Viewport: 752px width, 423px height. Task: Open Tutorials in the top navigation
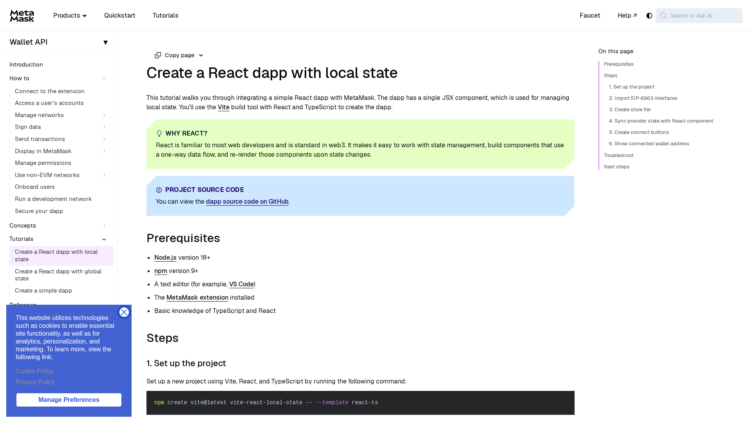pyautogui.click(x=166, y=16)
